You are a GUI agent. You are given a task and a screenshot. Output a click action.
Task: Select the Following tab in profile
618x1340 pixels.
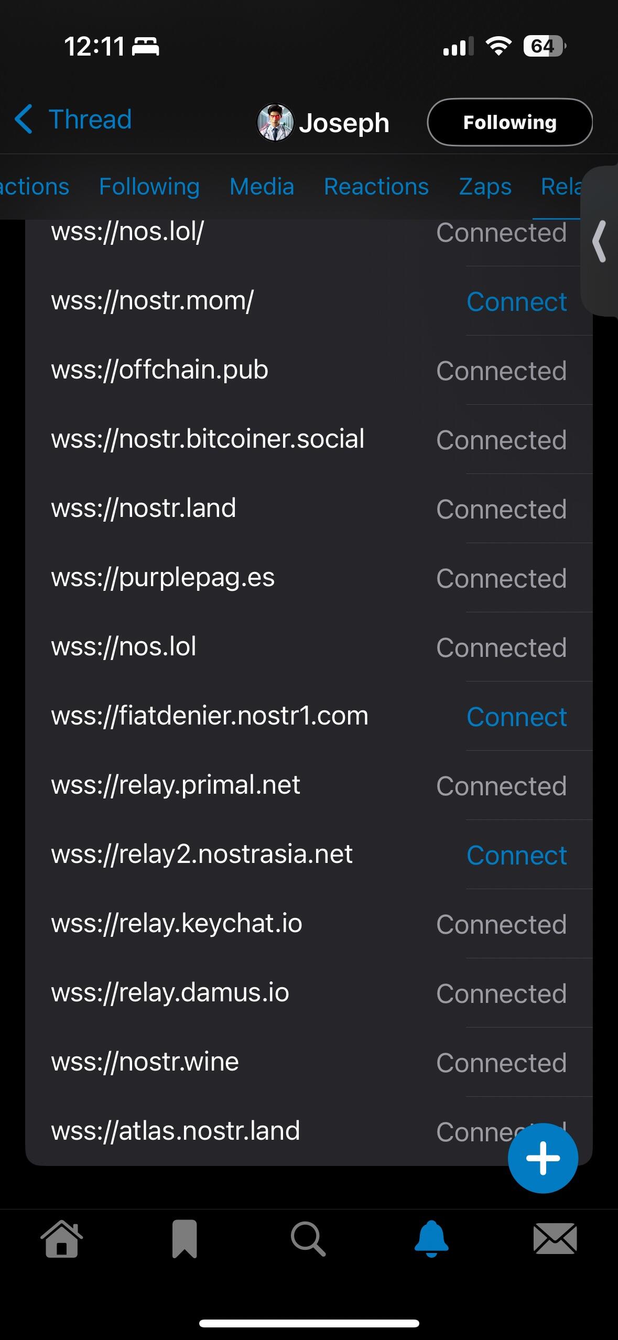[149, 187]
